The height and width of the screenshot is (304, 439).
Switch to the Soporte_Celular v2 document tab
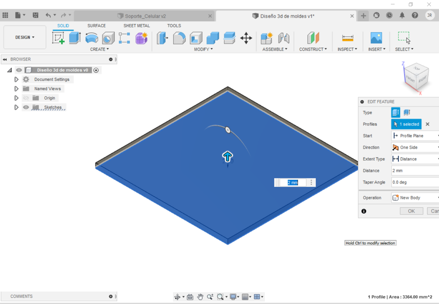pos(145,16)
